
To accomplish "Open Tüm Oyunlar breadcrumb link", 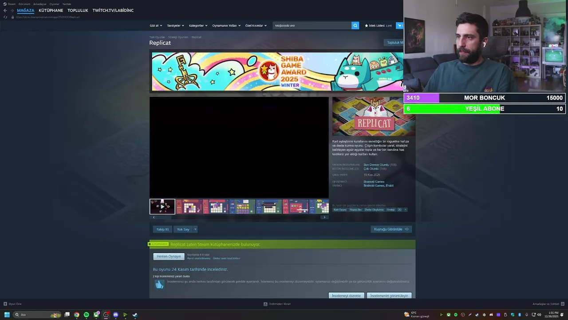I will pos(157,37).
